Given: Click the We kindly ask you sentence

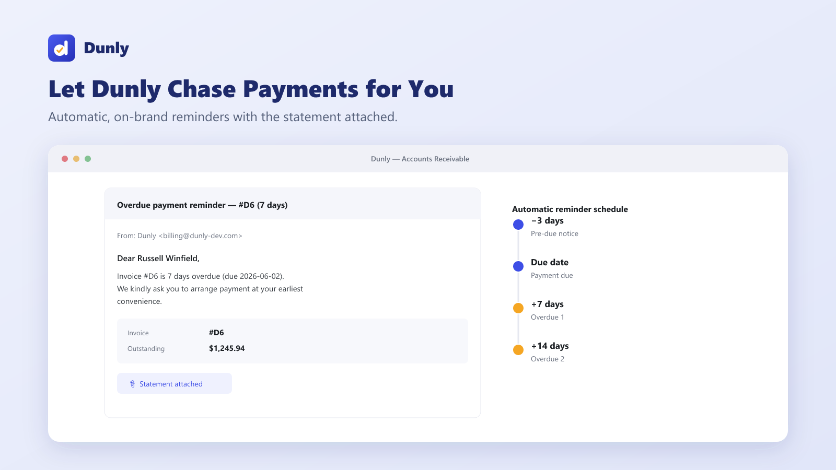Looking at the screenshot, I should click(210, 295).
